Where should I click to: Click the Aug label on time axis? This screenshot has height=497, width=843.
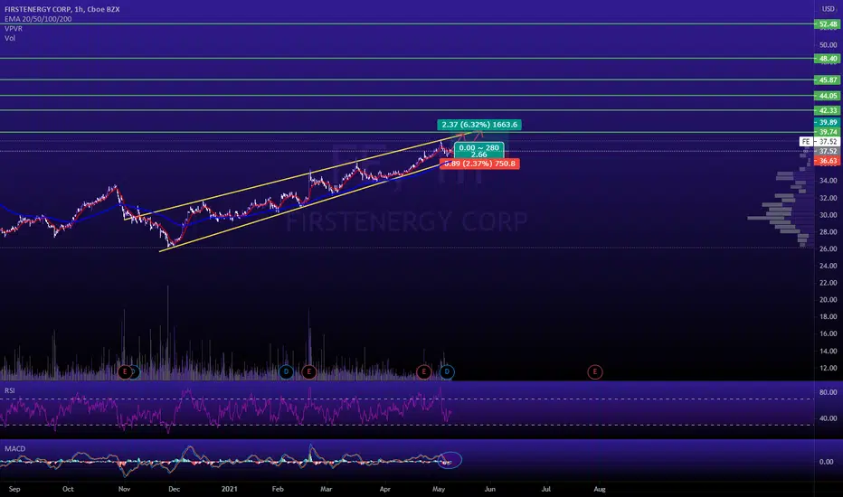pos(600,489)
